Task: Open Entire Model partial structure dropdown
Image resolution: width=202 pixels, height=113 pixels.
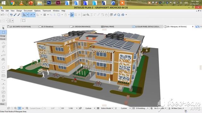Action: (107, 108)
